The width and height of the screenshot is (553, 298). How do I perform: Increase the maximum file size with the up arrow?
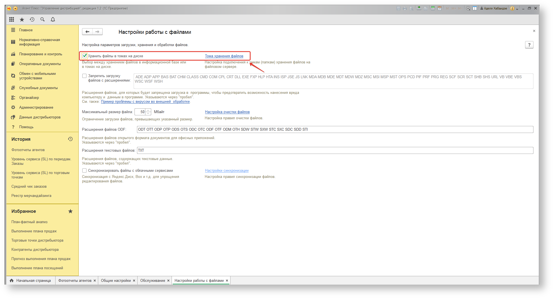[x=148, y=110]
